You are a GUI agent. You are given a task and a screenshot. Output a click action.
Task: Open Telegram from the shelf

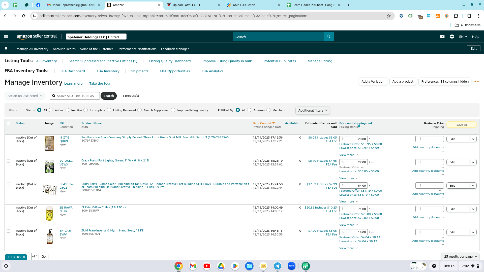(x=278, y=266)
